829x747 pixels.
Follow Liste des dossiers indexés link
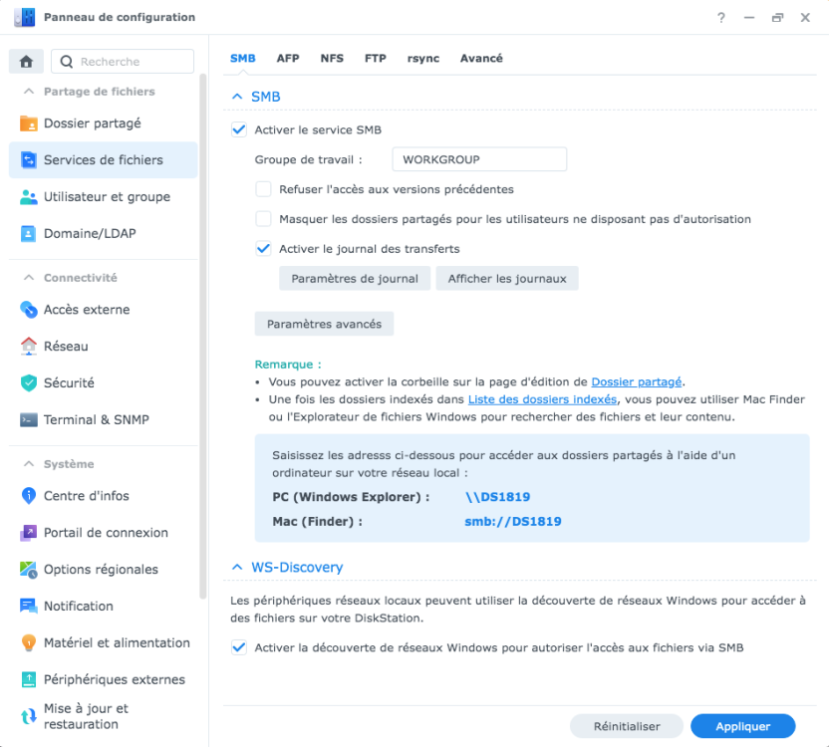542,399
